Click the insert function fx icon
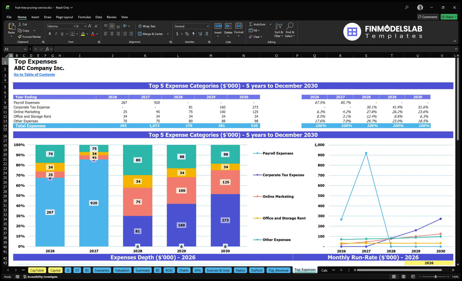The width and height of the screenshot is (462, 281). (47, 49)
